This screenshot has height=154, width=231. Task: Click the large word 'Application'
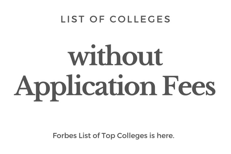point(85,88)
